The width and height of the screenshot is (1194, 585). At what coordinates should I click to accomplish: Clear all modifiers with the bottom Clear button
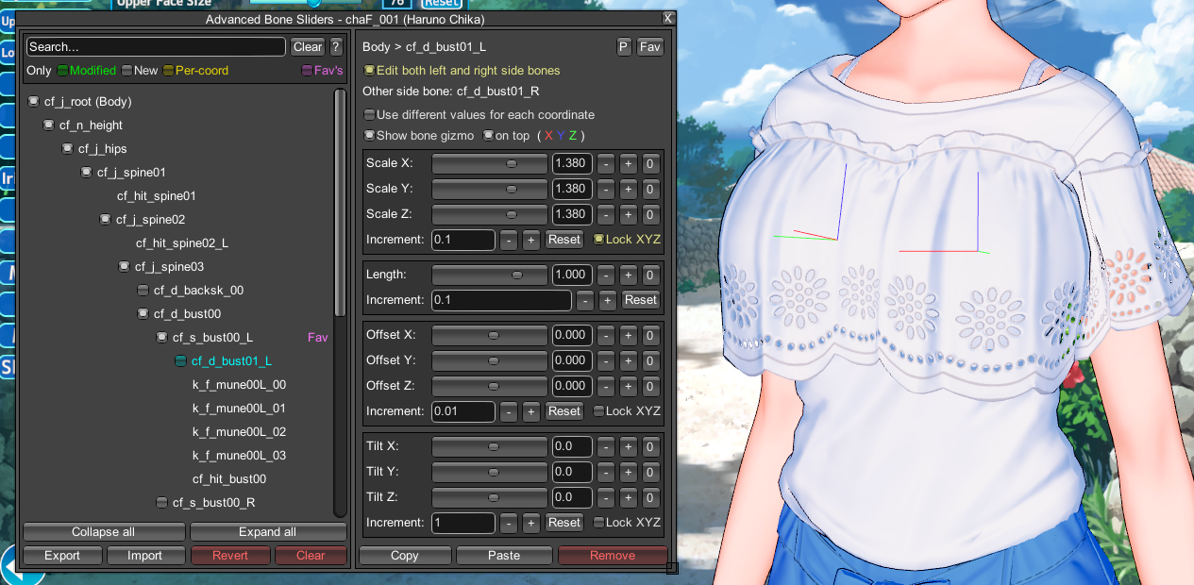tap(311, 555)
